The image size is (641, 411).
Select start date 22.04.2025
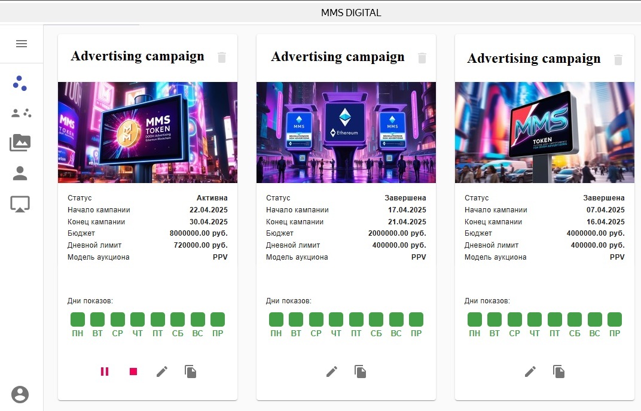(209, 210)
